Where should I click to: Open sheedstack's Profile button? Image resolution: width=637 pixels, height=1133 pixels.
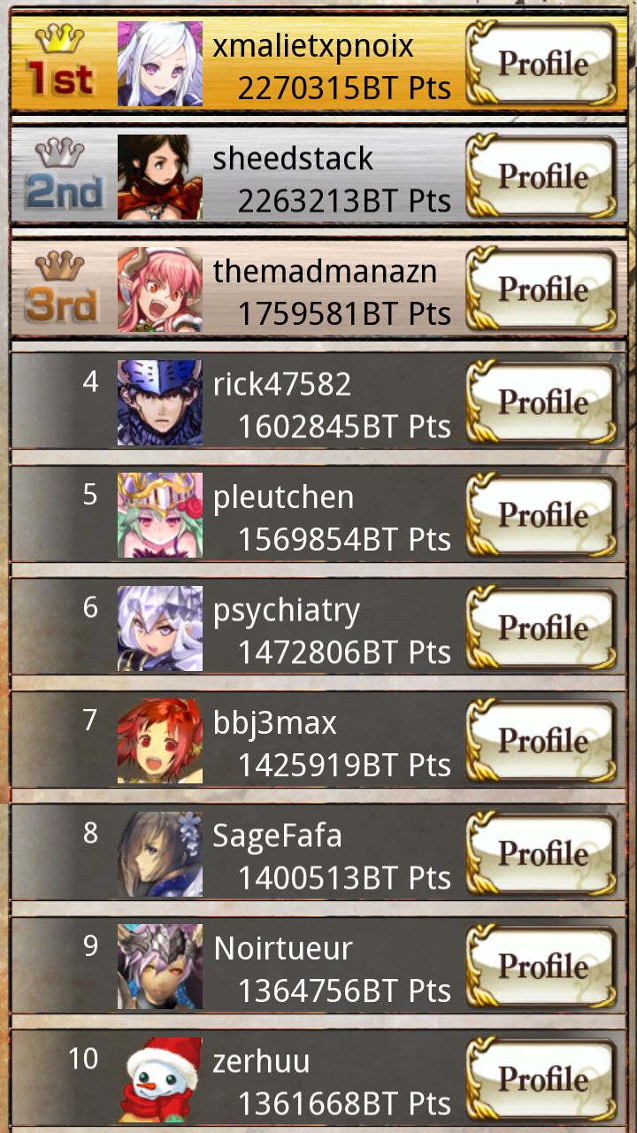tap(541, 176)
